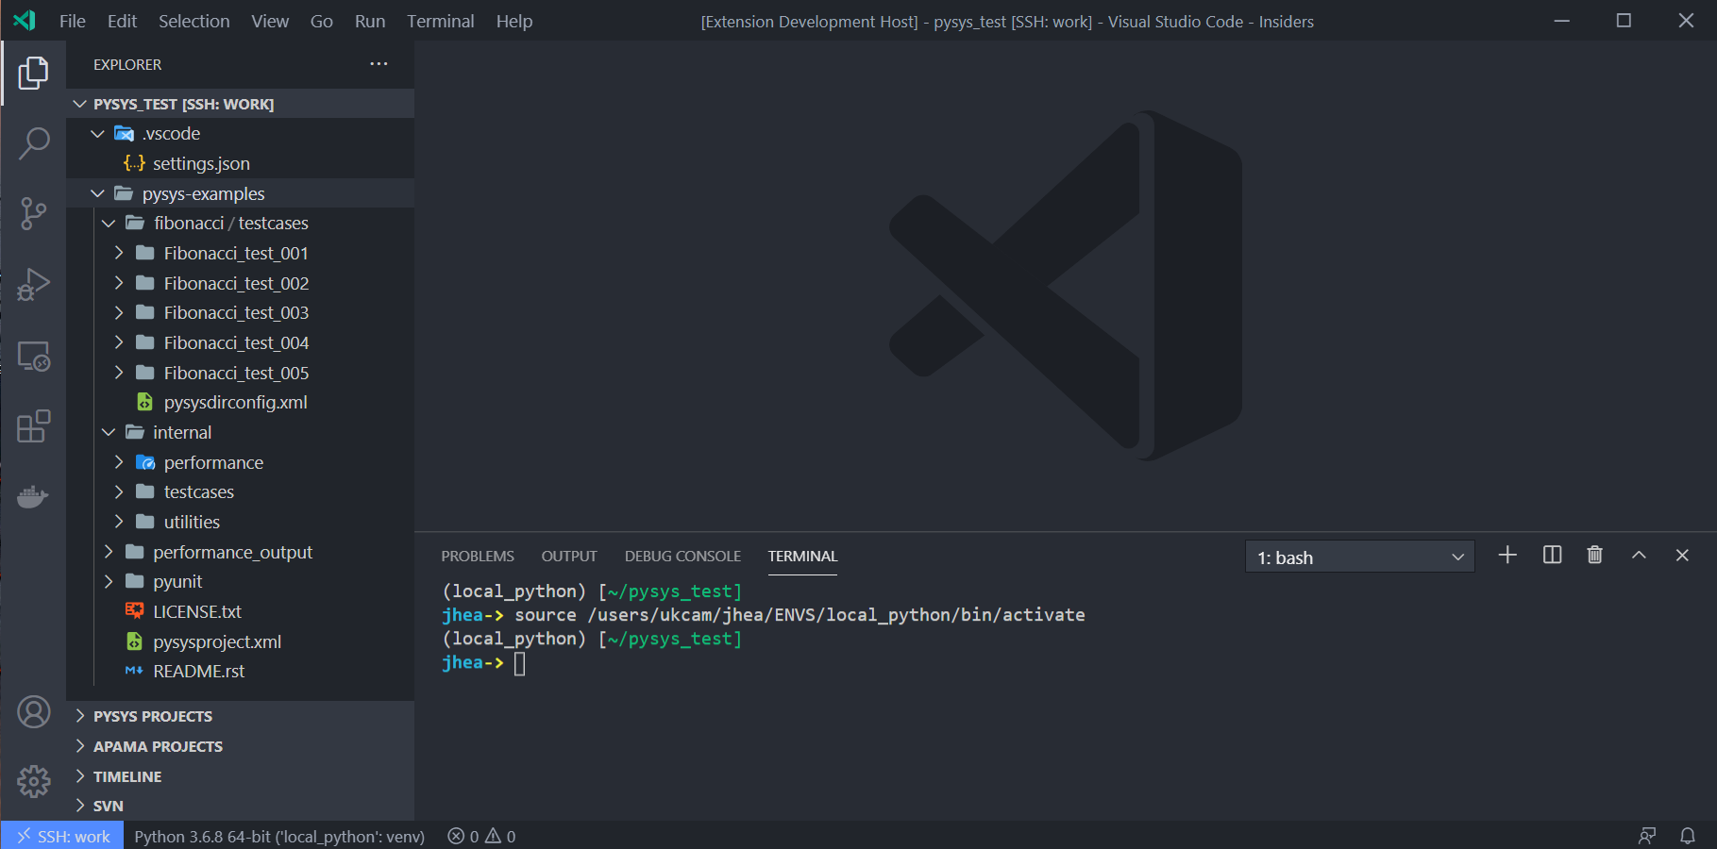Open the 1: bash terminal dropdown

[x=1360, y=558]
